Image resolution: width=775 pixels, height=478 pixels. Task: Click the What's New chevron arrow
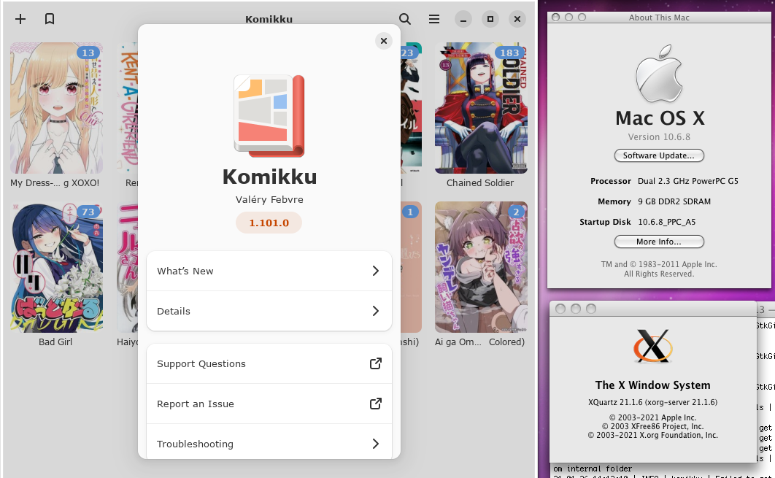376,271
